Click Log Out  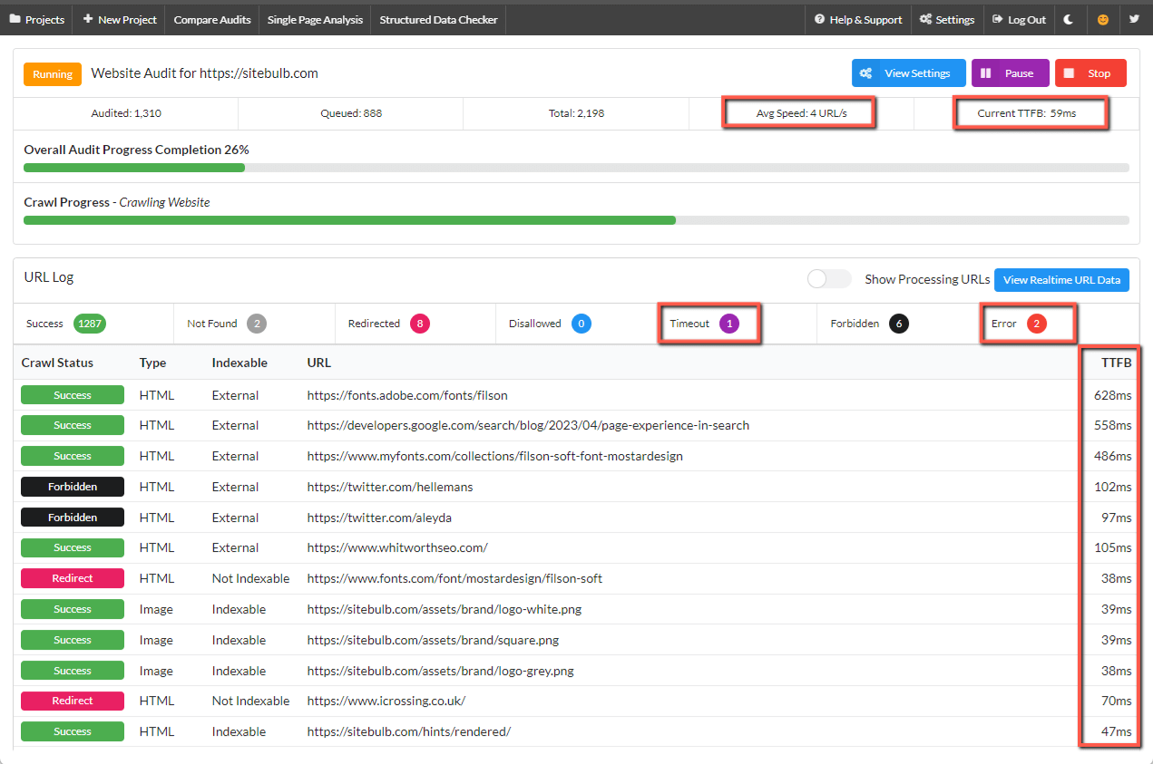tap(1019, 19)
